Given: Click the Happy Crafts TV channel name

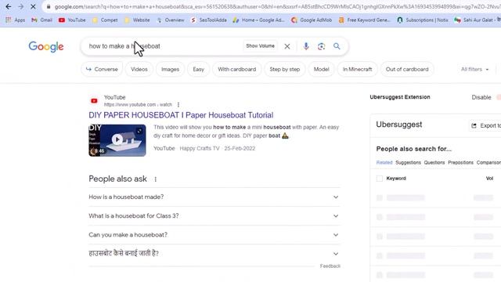Looking at the screenshot, I should tap(200, 148).
